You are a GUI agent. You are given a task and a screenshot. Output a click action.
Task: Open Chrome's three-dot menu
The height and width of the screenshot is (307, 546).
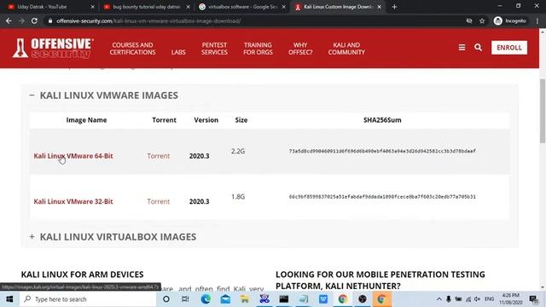pyautogui.click(x=537, y=20)
